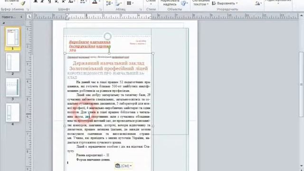
Task: Underline text with the Ч button
Action: pyautogui.click(x=49, y=1)
